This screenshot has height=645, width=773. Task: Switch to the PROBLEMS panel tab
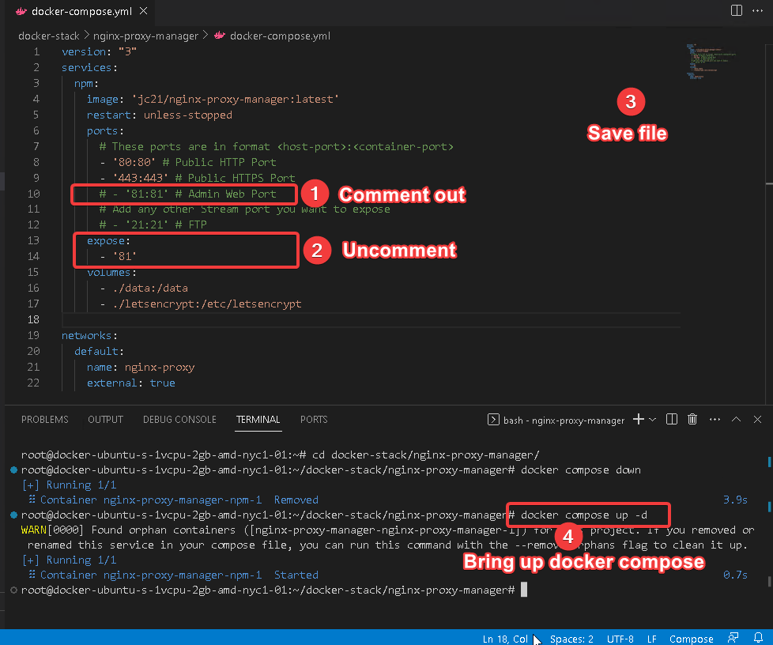pyautogui.click(x=45, y=420)
